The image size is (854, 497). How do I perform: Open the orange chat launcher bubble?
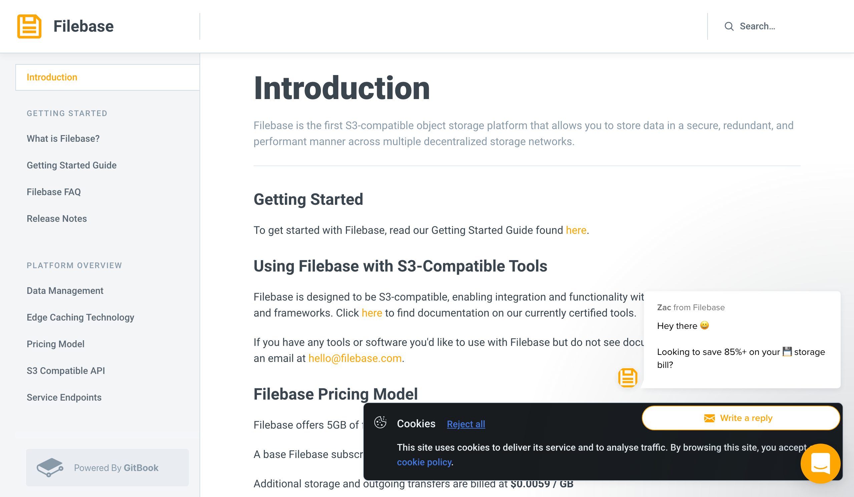click(820, 463)
